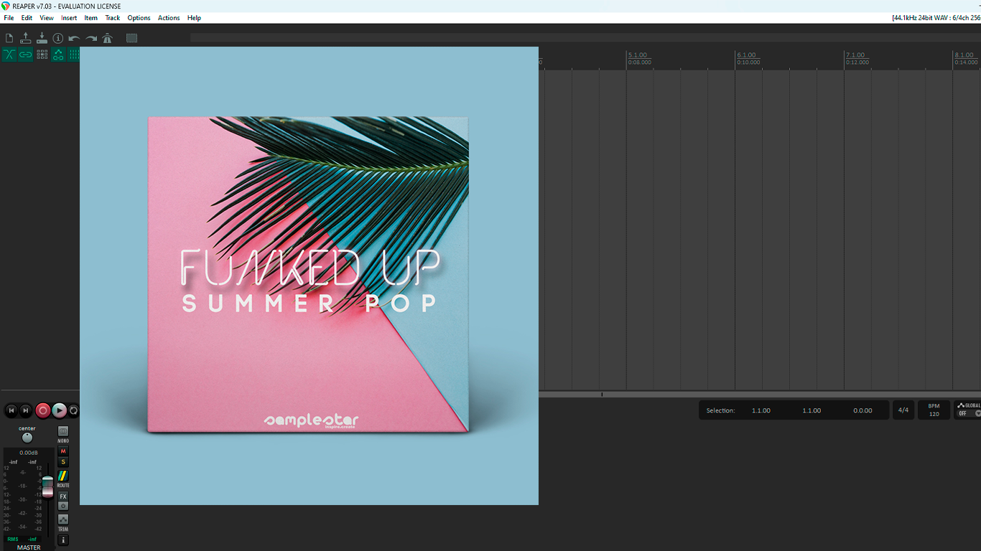This screenshot has height=551, width=981.
Task: Click the Funked Up Summer Pop cover image
Action: point(309,275)
